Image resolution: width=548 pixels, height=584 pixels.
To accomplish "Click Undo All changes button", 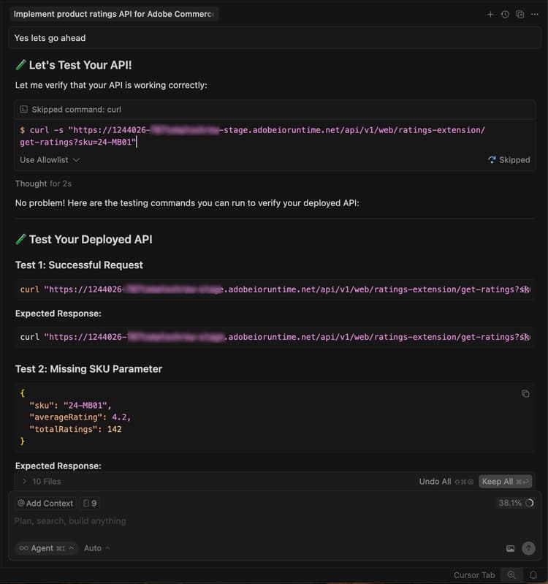I will (x=435, y=482).
